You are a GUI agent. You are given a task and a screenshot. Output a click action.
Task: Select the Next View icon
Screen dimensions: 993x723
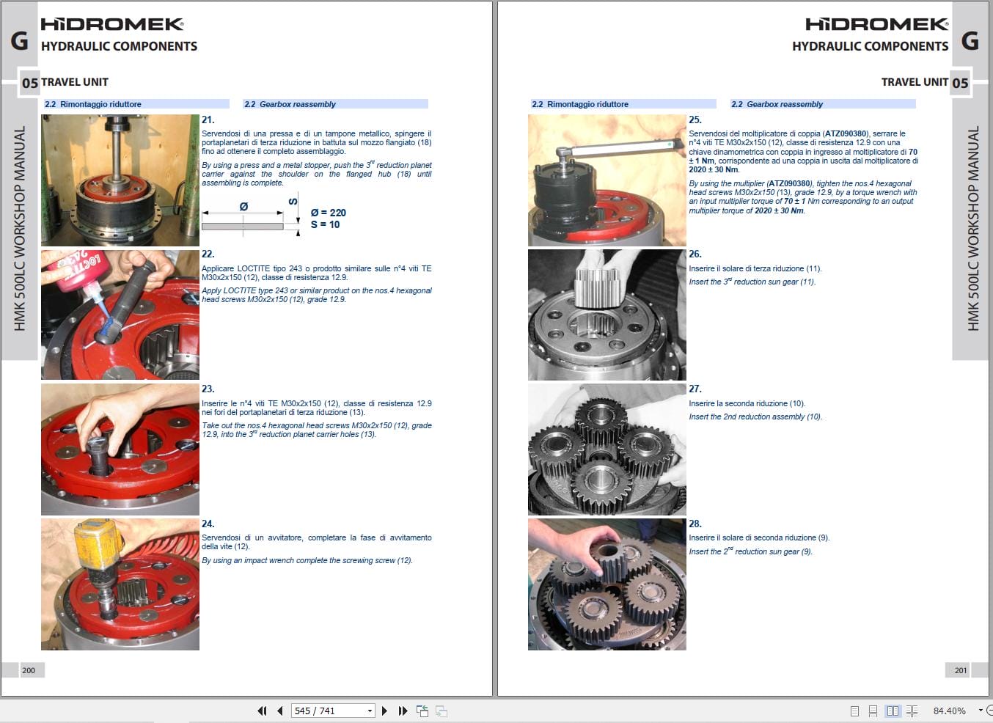[441, 711]
